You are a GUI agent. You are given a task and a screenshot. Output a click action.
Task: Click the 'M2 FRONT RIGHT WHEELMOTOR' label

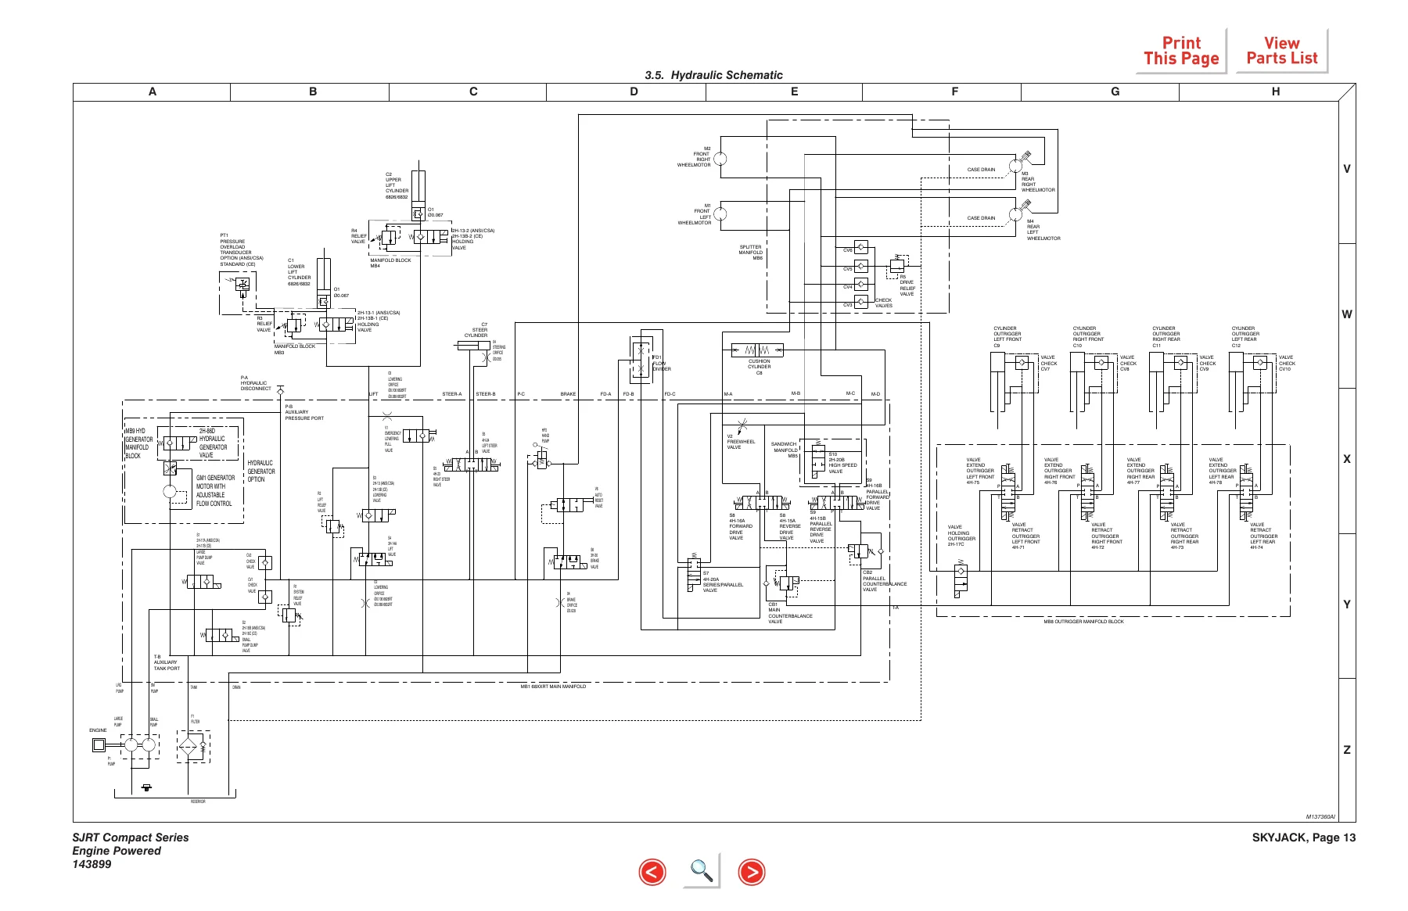coord(694,156)
